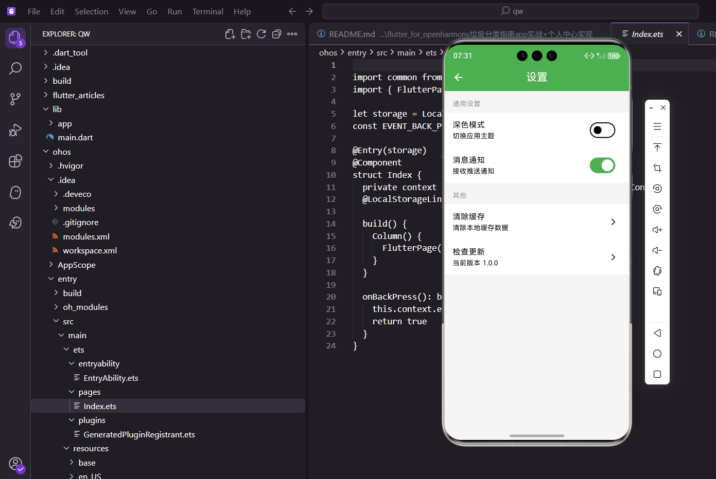Click the 'src' breadcrumb segment
Screen dimensions: 716x479
(x=381, y=52)
